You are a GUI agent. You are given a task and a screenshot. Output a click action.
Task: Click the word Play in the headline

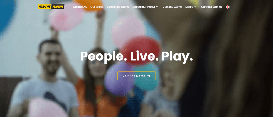[177, 57]
